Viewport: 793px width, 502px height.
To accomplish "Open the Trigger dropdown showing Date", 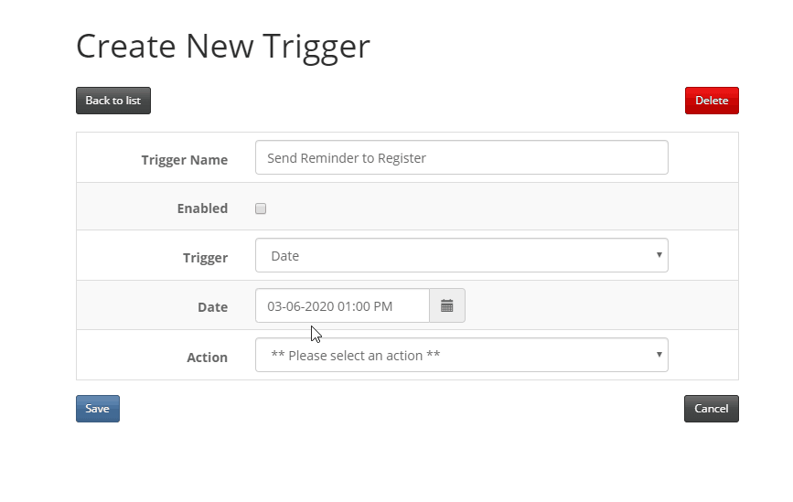I will click(461, 255).
